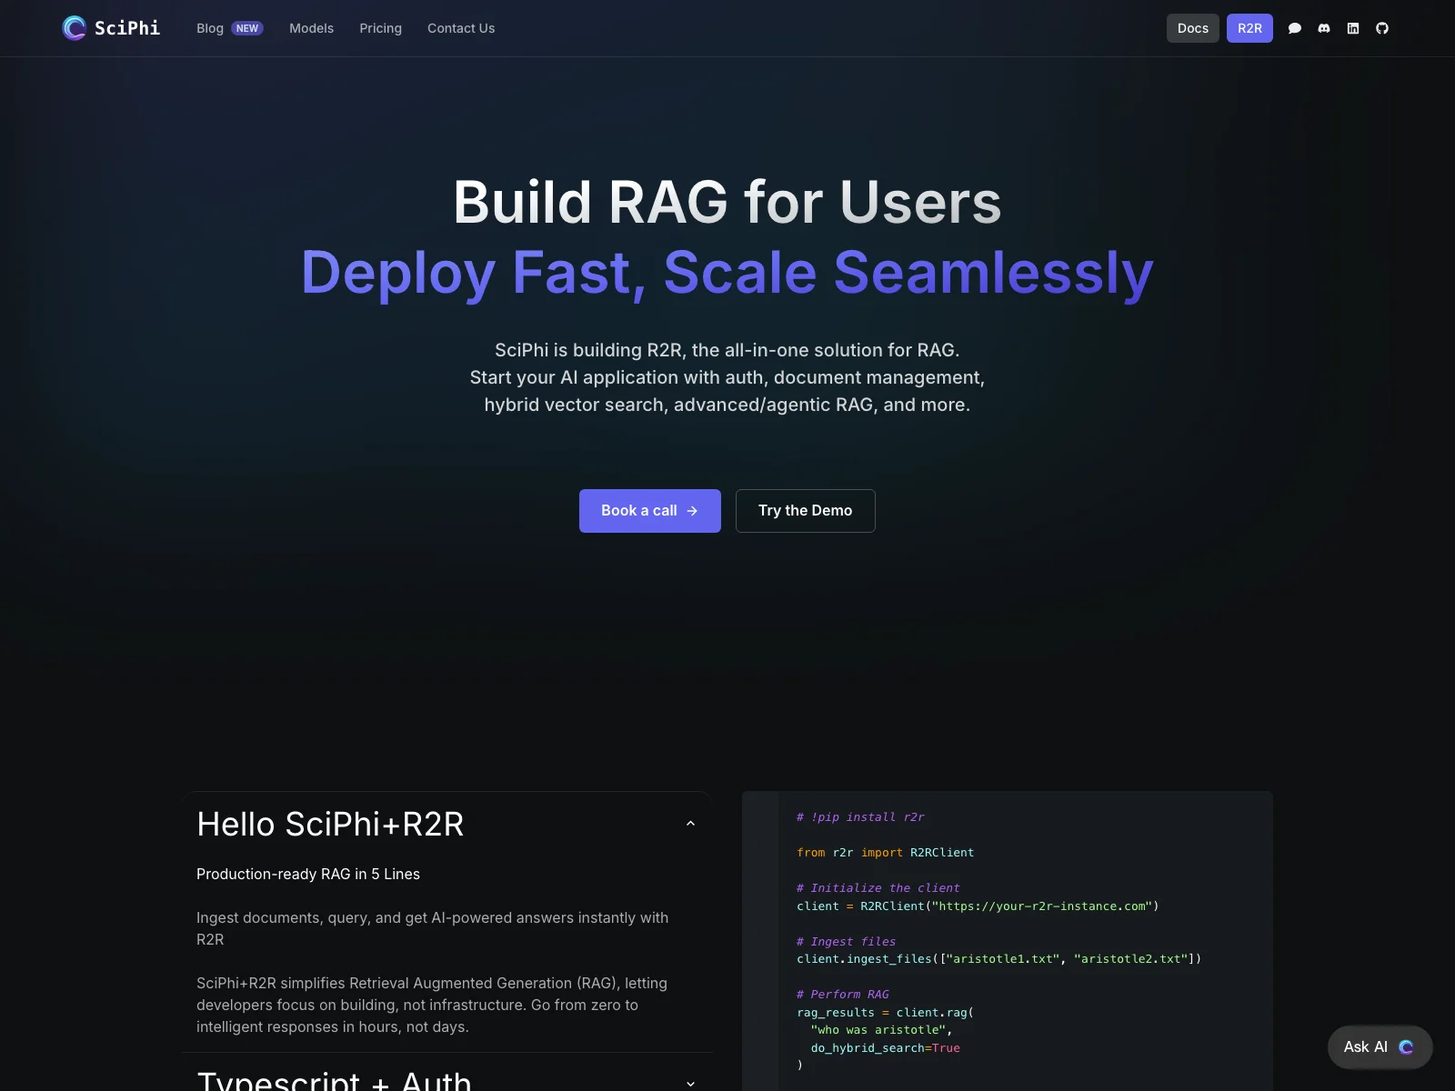Click 'Production-ready RAG in 5 Lines' text

[308, 874]
